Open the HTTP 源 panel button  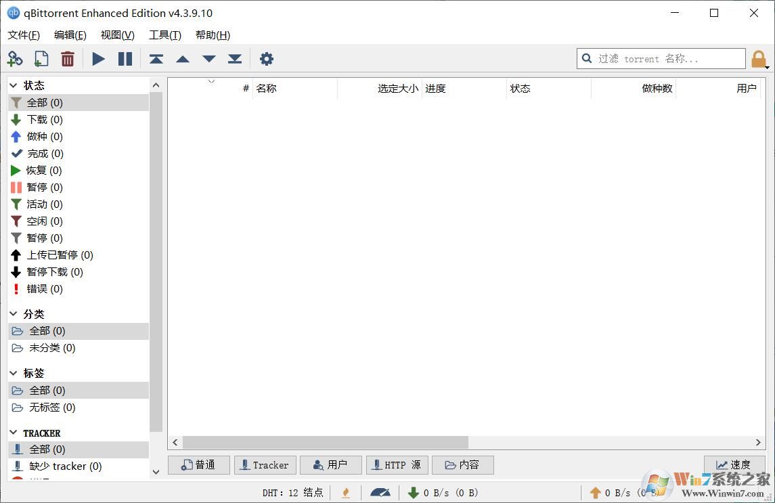tap(397, 465)
